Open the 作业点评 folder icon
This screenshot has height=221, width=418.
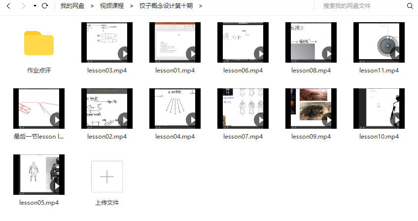38,43
